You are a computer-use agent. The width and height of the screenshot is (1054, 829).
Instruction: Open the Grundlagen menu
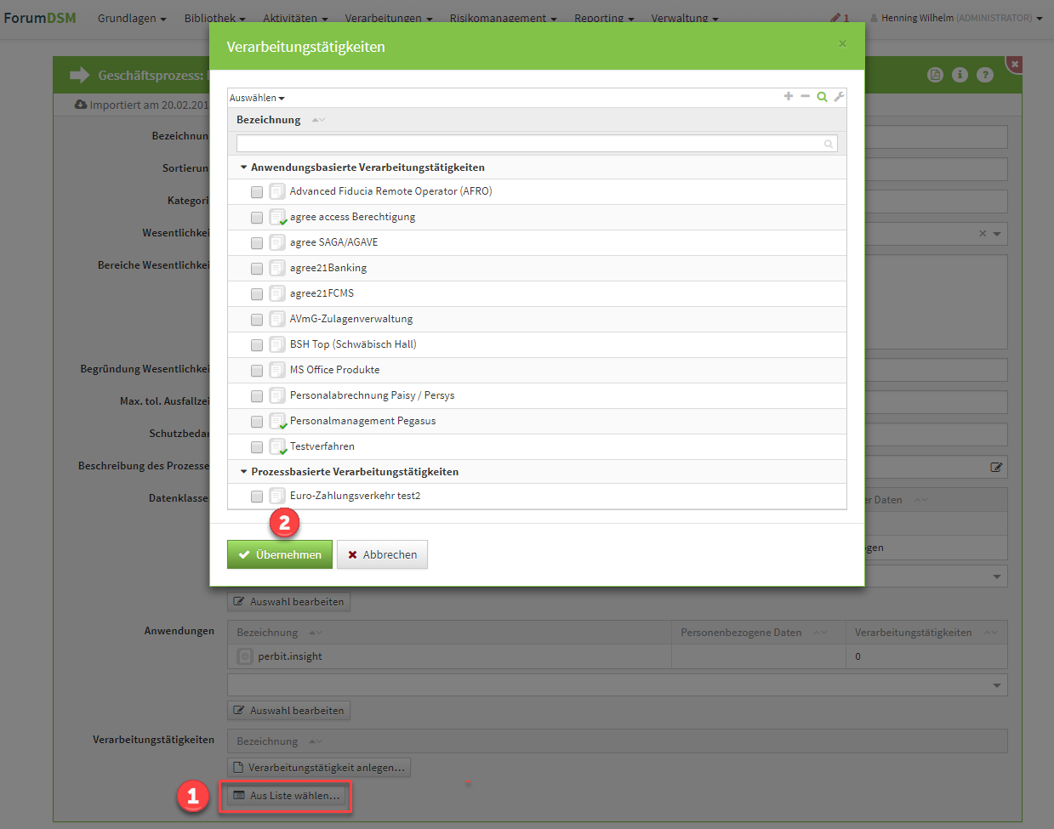(x=131, y=18)
